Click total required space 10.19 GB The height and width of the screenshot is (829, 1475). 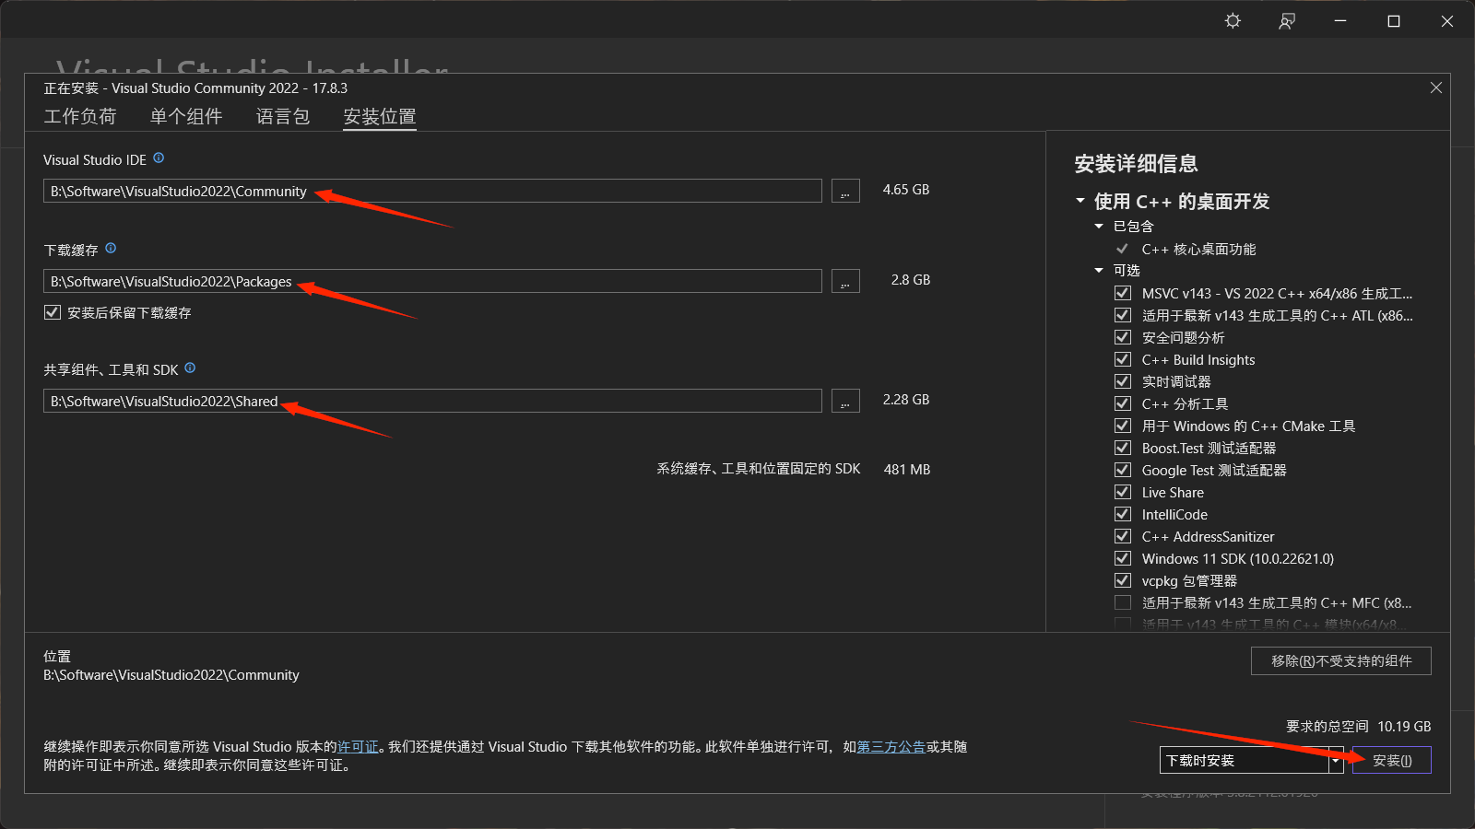click(1404, 727)
